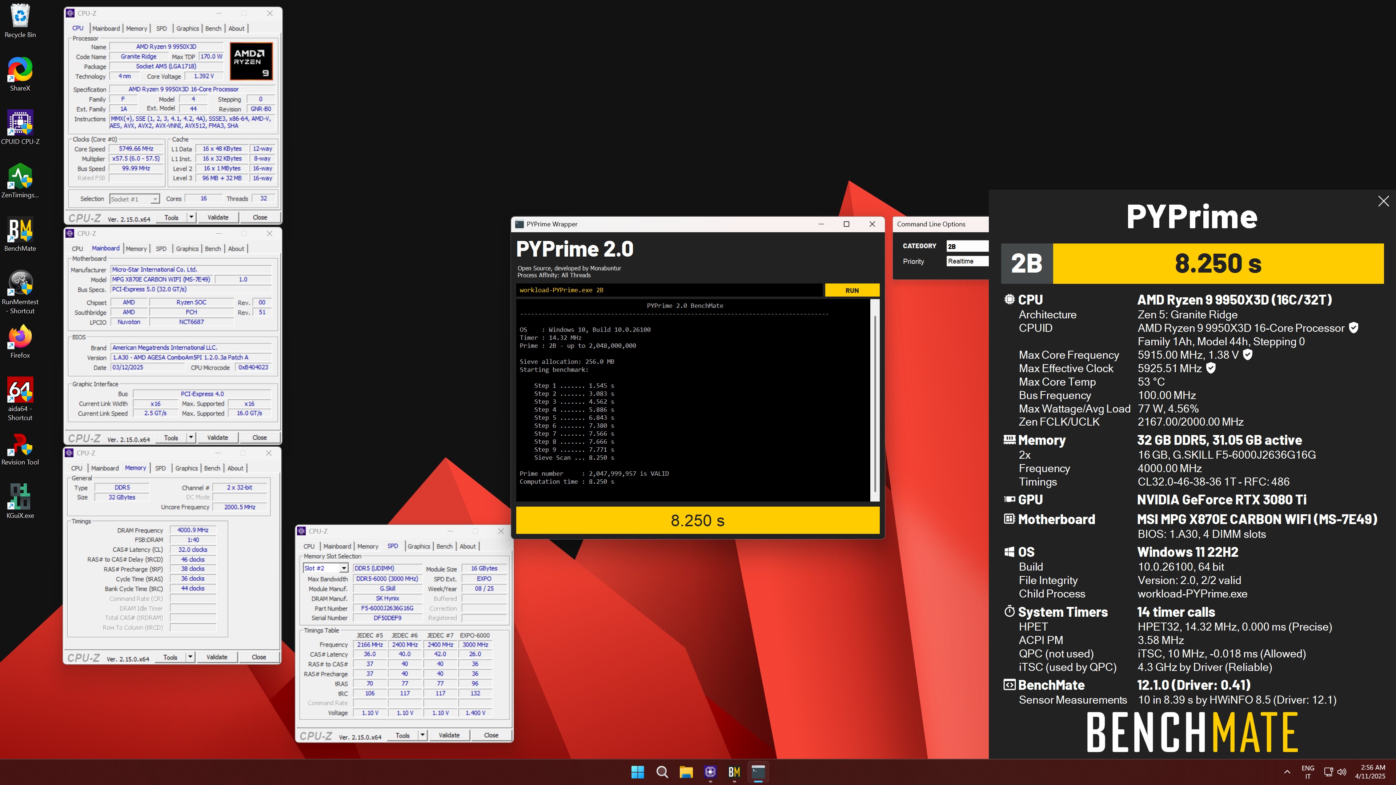Switch to BenchMate taskbar icon

click(x=734, y=772)
